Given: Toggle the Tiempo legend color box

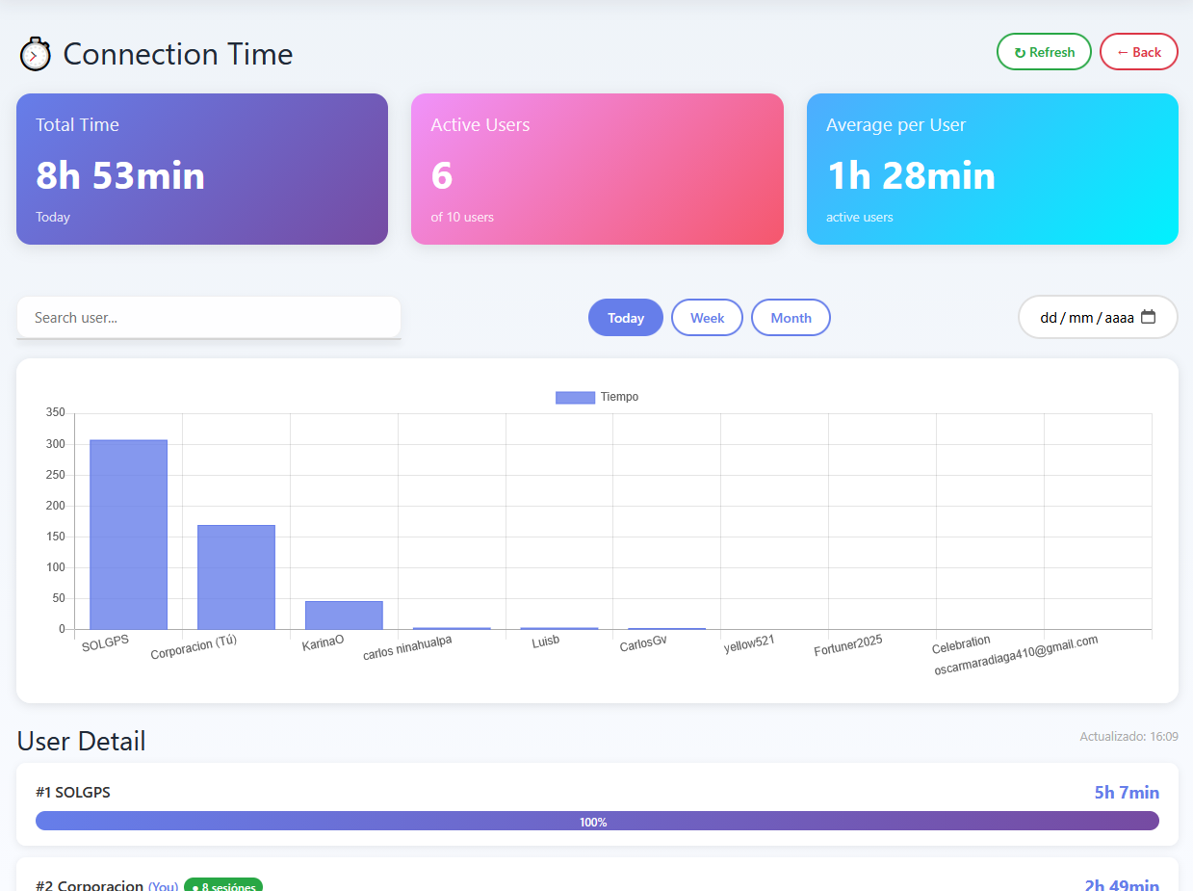Looking at the screenshot, I should coord(575,397).
